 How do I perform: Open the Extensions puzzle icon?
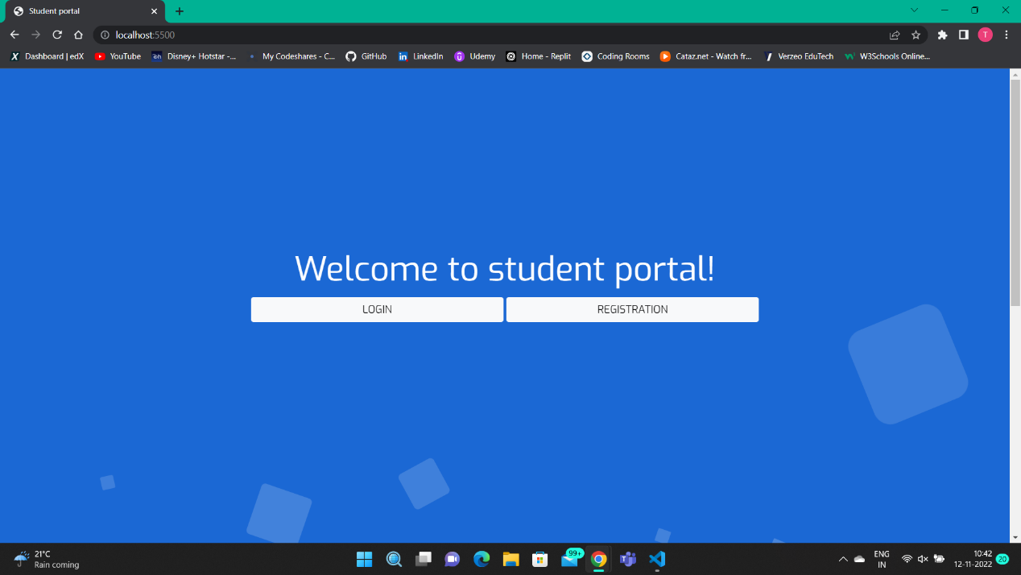click(942, 35)
